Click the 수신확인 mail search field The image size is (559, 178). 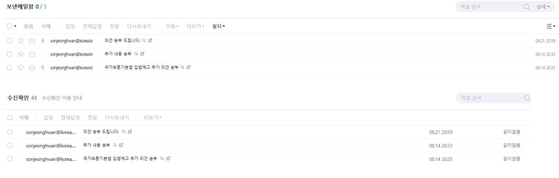490,98
